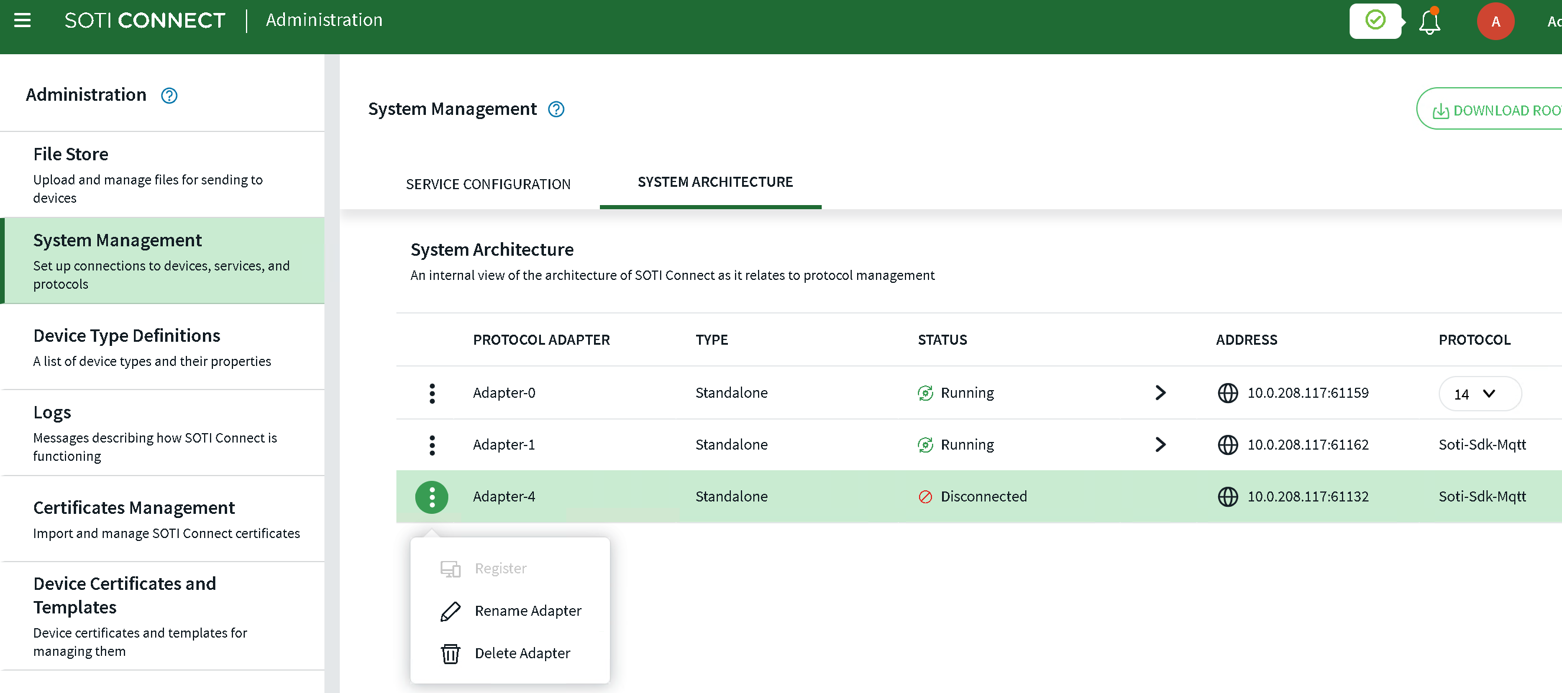Click Standalone type in Adapter-4 row
1562x693 pixels.
coord(731,497)
